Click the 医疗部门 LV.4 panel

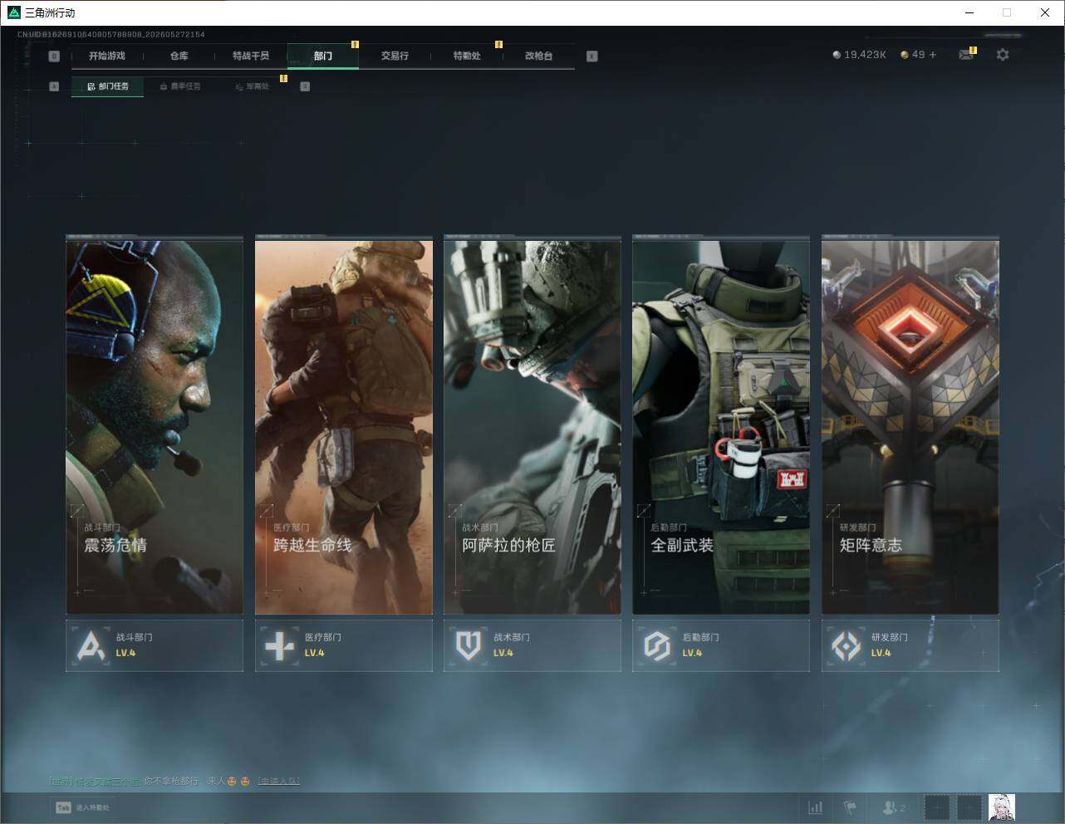(344, 645)
